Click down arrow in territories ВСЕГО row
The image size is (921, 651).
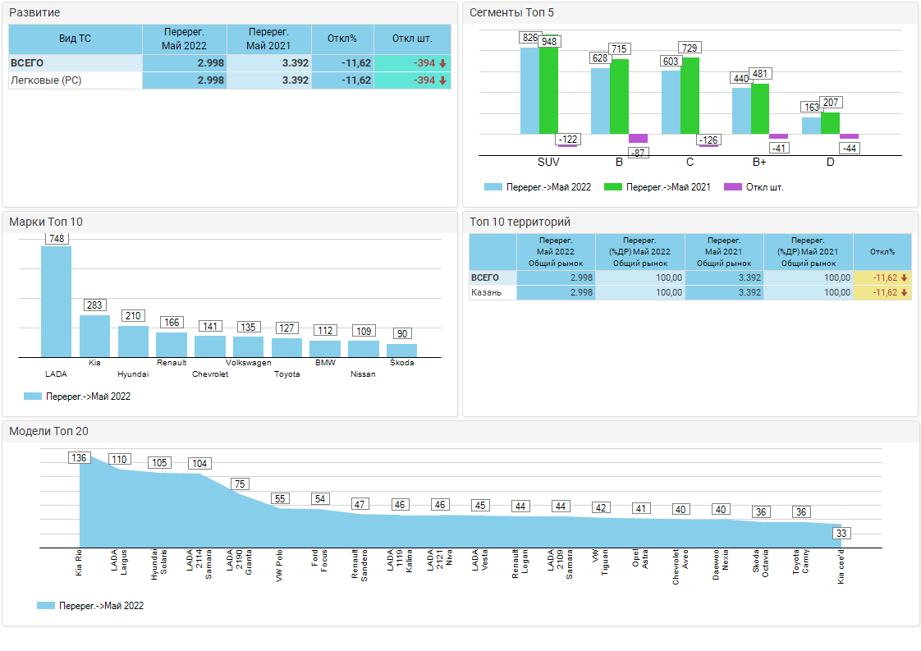pyautogui.click(x=904, y=277)
